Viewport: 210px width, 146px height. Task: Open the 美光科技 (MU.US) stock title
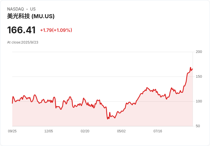(x=31, y=16)
